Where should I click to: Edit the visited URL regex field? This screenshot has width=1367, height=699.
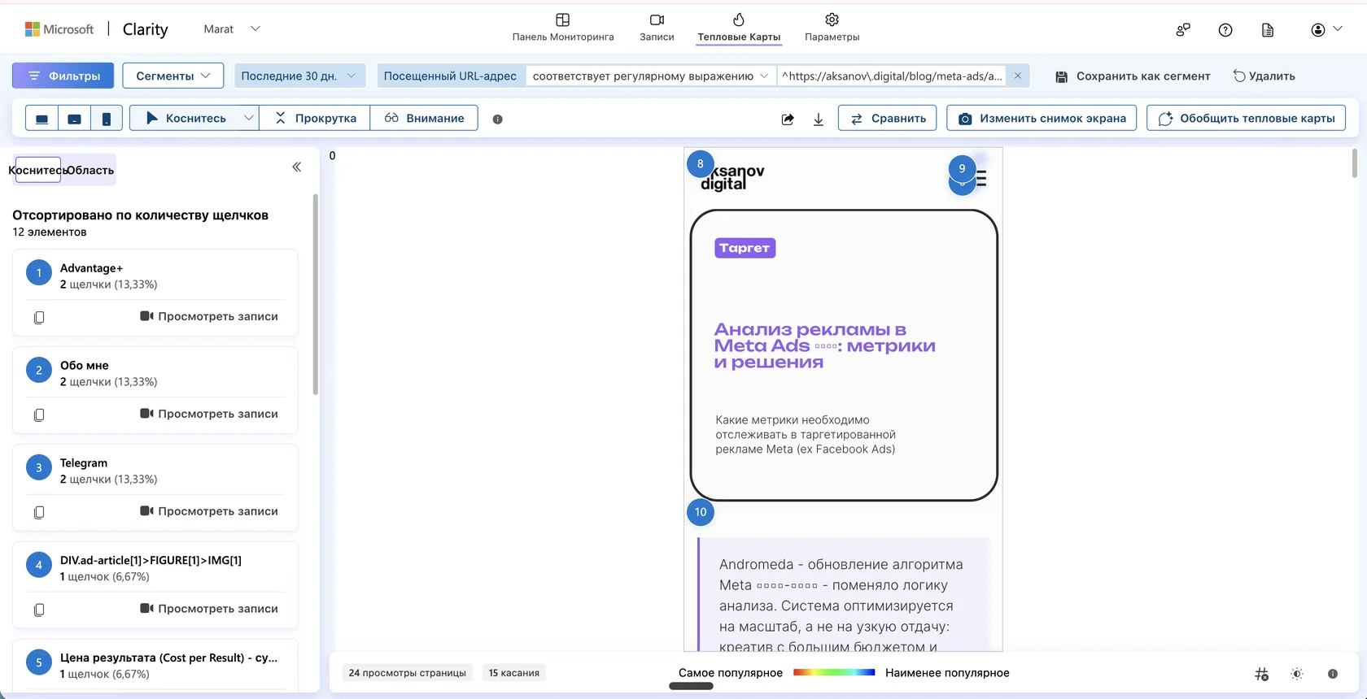(892, 76)
